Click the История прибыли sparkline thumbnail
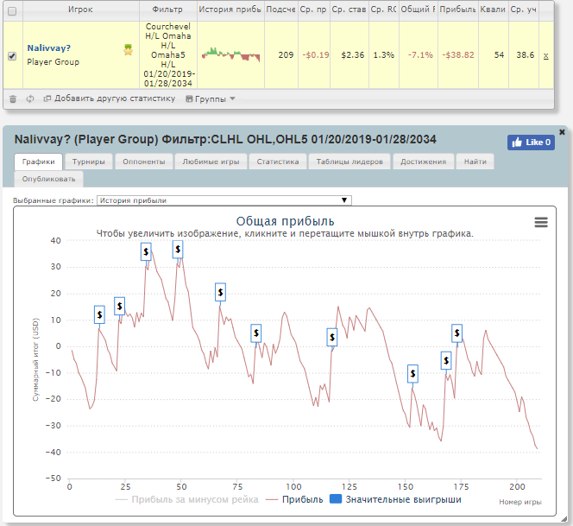The width and height of the screenshot is (573, 526). point(230,55)
